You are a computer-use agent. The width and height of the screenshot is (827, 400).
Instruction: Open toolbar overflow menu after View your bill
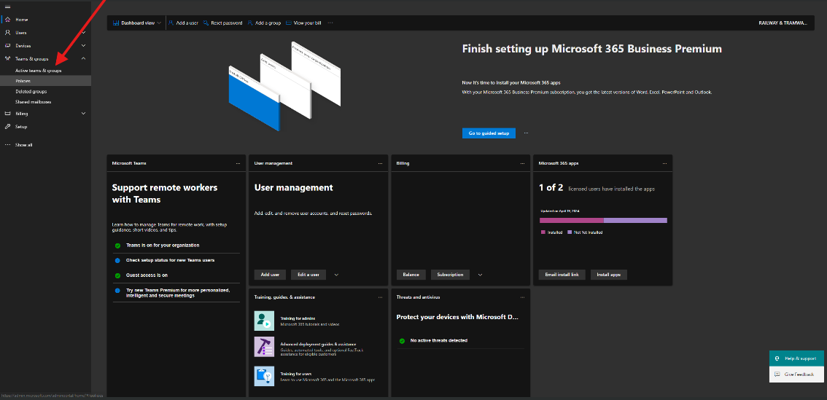tap(330, 23)
